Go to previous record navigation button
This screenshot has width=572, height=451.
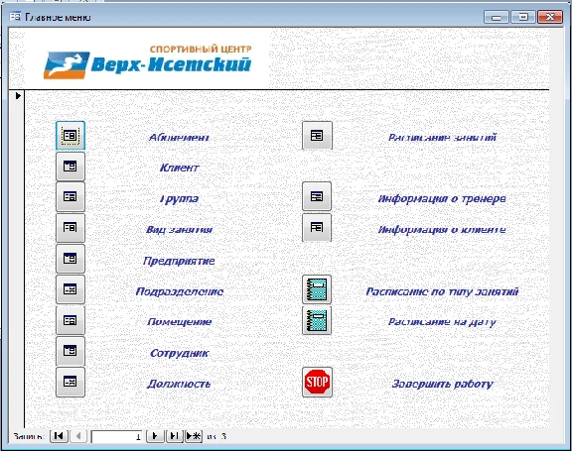pyautogui.click(x=78, y=436)
